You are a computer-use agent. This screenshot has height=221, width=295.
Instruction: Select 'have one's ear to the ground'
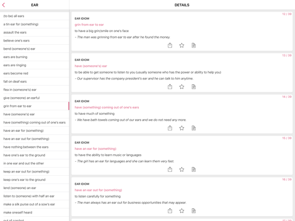click(35, 155)
